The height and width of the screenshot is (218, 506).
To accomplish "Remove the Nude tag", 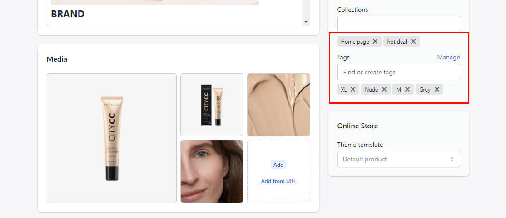I will point(384,89).
